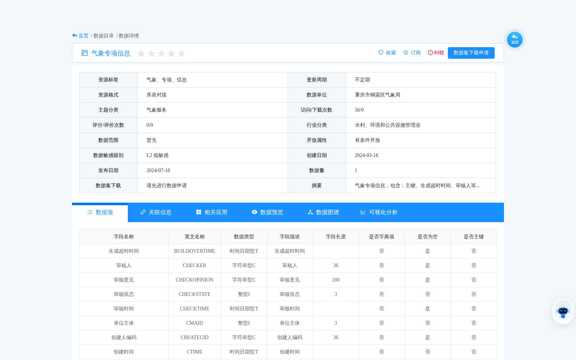The width and height of the screenshot is (576, 360).
Task: Click 数据详情 in the breadcrumb
Action: tap(129, 36)
